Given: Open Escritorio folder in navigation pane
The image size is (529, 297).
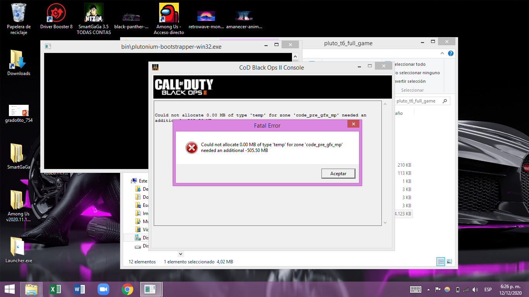Looking at the screenshot, I should [142, 205].
